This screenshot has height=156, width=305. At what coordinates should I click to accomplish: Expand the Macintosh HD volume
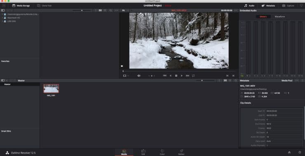[2, 18]
